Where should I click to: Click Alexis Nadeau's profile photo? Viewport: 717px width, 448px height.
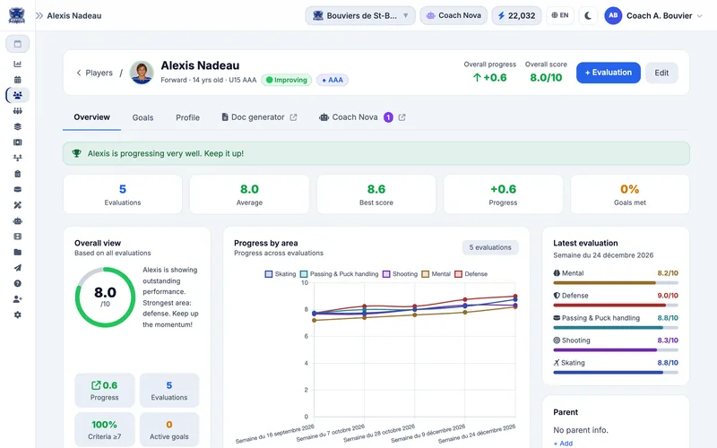[x=142, y=73]
